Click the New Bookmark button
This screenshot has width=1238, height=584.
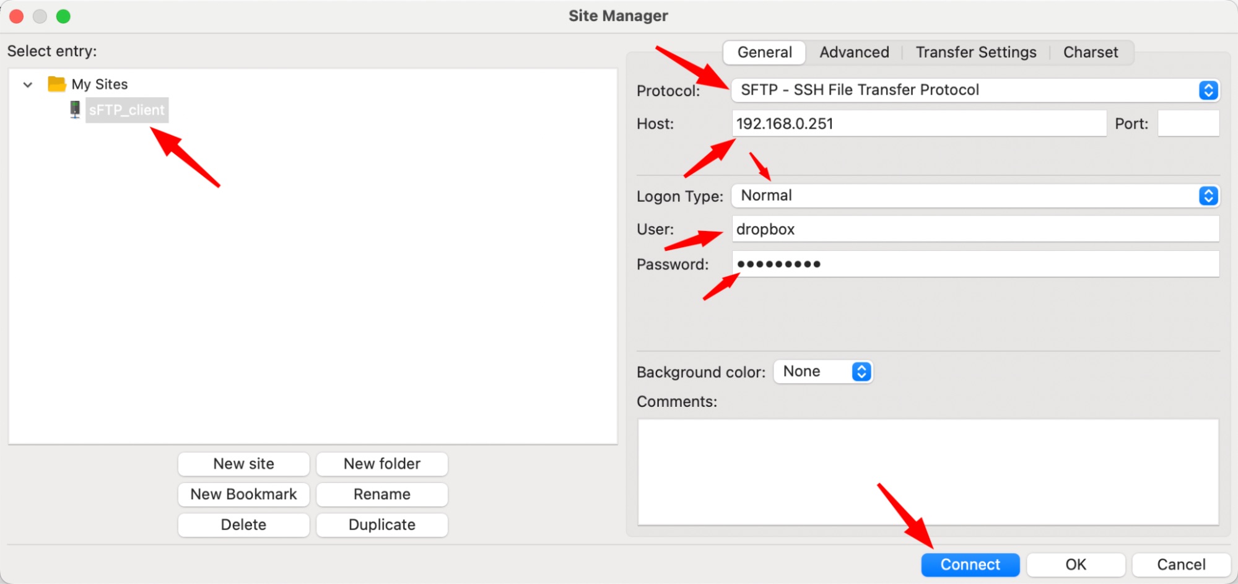click(243, 494)
